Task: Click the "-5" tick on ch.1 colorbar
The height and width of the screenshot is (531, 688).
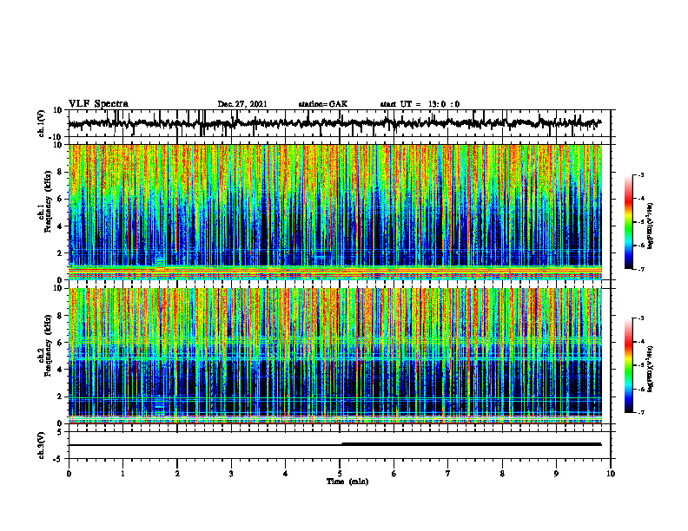Action: pyautogui.click(x=641, y=222)
